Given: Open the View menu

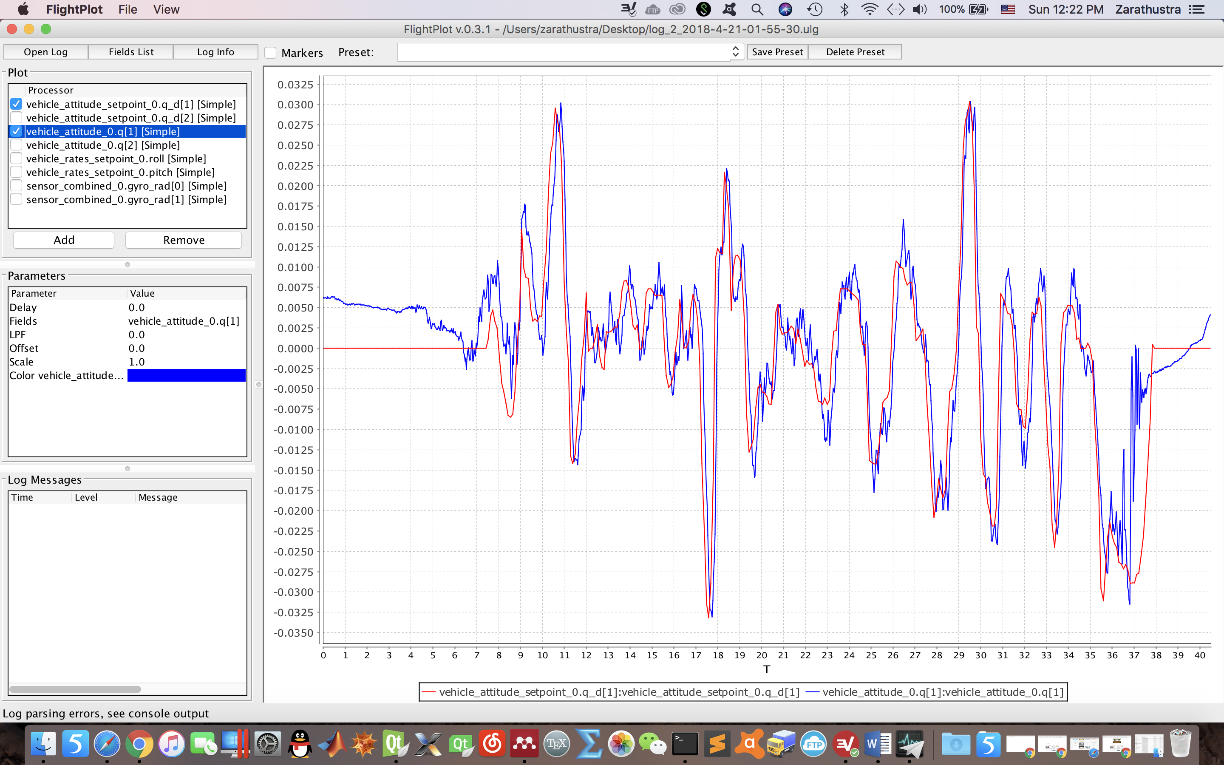Looking at the screenshot, I should click(166, 9).
